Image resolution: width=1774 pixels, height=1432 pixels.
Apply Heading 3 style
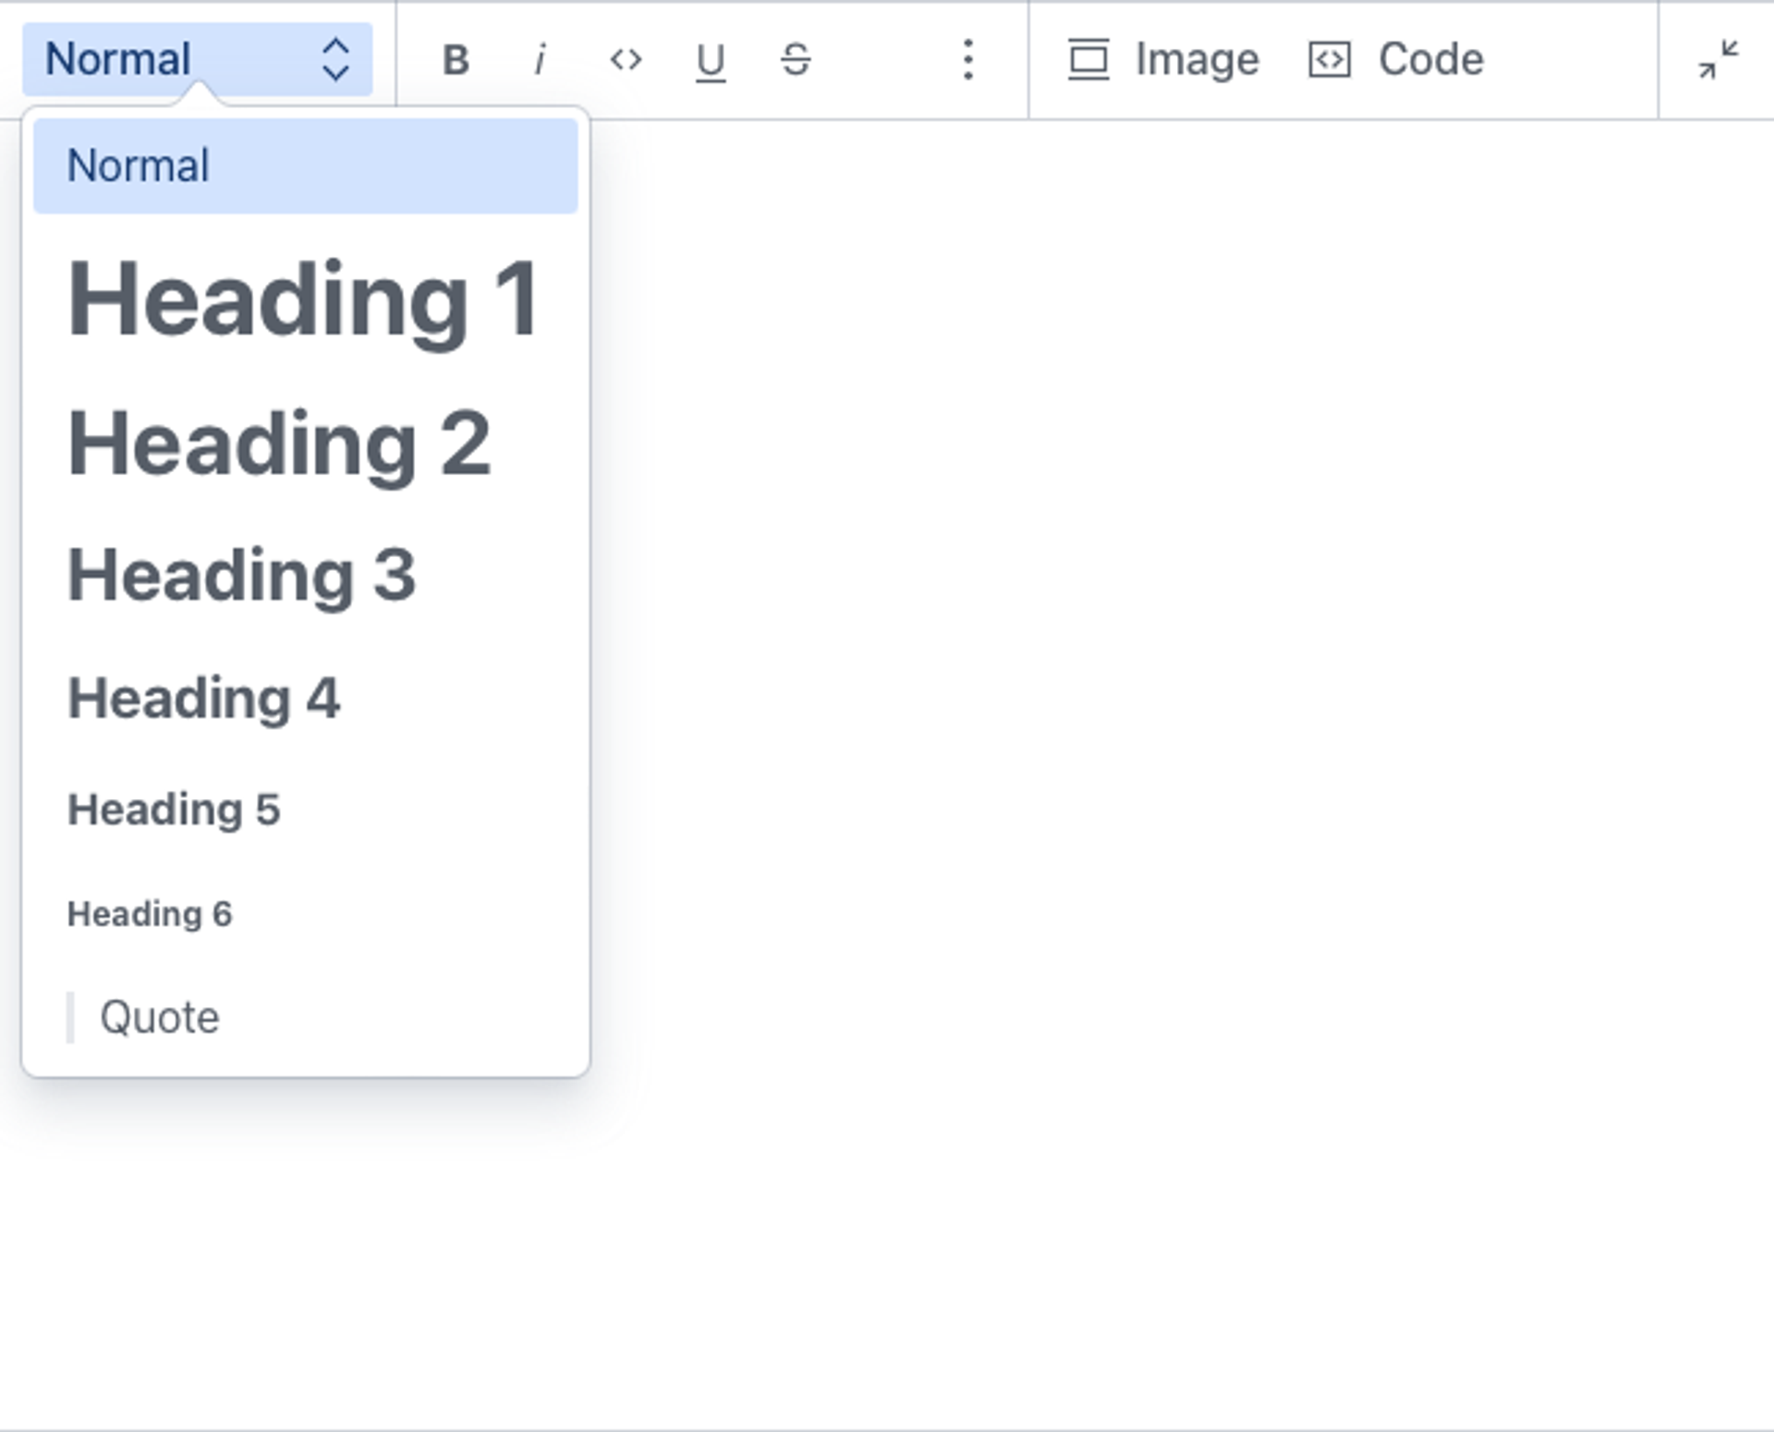pyautogui.click(x=242, y=576)
